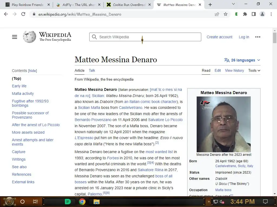The height and width of the screenshot is (207, 277).
Task: Jump to Early life section
Action: pos(19,86)
